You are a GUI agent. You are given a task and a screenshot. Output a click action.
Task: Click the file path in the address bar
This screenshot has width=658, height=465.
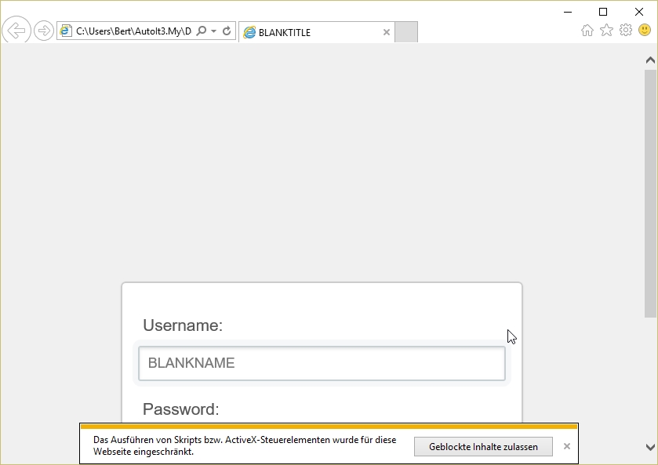click(132, 31)
